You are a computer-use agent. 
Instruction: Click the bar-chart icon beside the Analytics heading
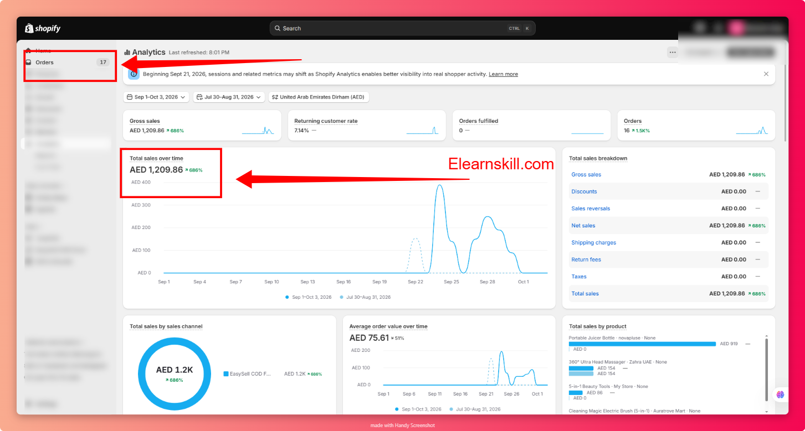pyautogui.click(x=127, y=53)
